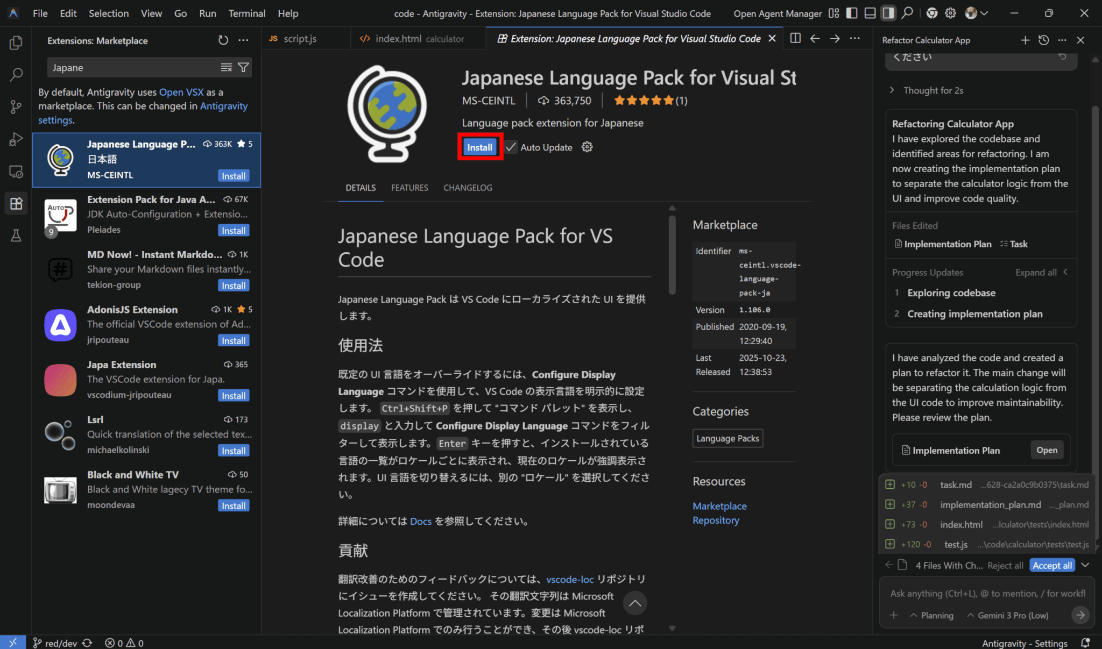Click the Accept all button
Screen dimensions: 1102x649
coord(1052,565)
